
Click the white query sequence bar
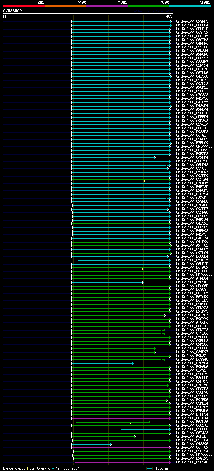tap(88, 14)
